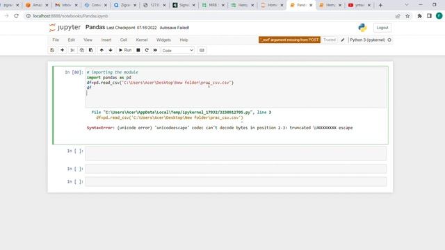This screenshot has height=250, width=445.
Task: Click the last empty code cell
Action: (236, 182)
